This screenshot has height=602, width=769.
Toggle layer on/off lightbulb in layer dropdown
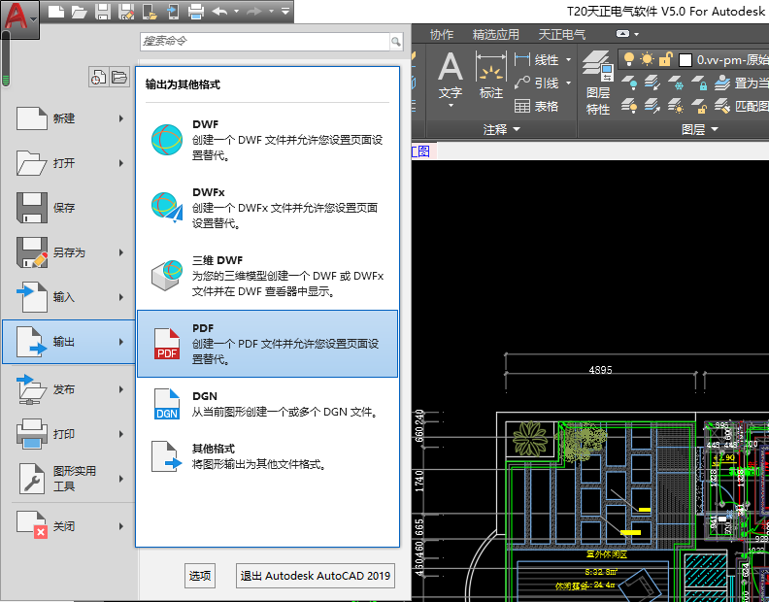coord(628,60)
